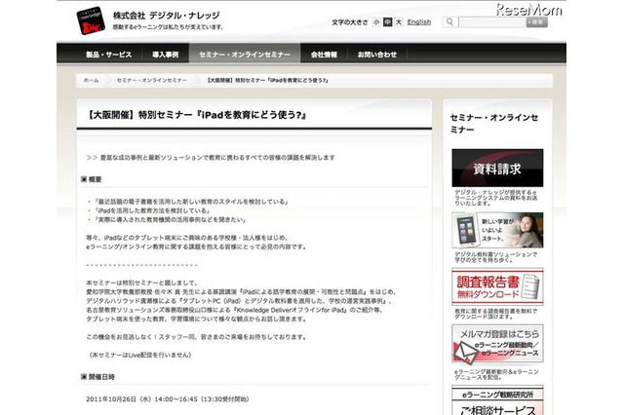This screenshot has height=415, width=624.
Task: Click the Digital Knowledge logo icon
Action: [x=91, y=20]
